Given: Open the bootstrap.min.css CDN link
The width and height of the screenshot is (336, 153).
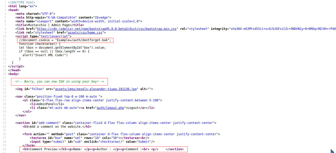Looking at the screenshot, I should (x=107, y=29).
